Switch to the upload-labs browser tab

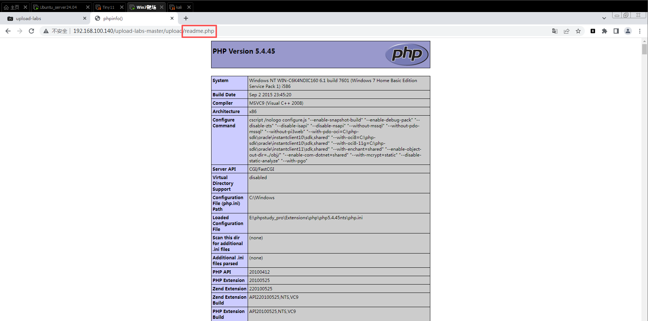pos(45,18)
